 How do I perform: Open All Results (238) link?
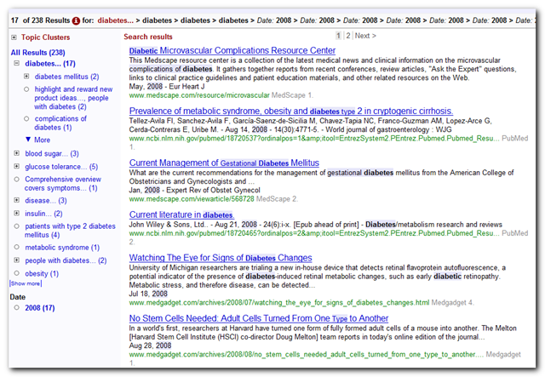[37, 53]
